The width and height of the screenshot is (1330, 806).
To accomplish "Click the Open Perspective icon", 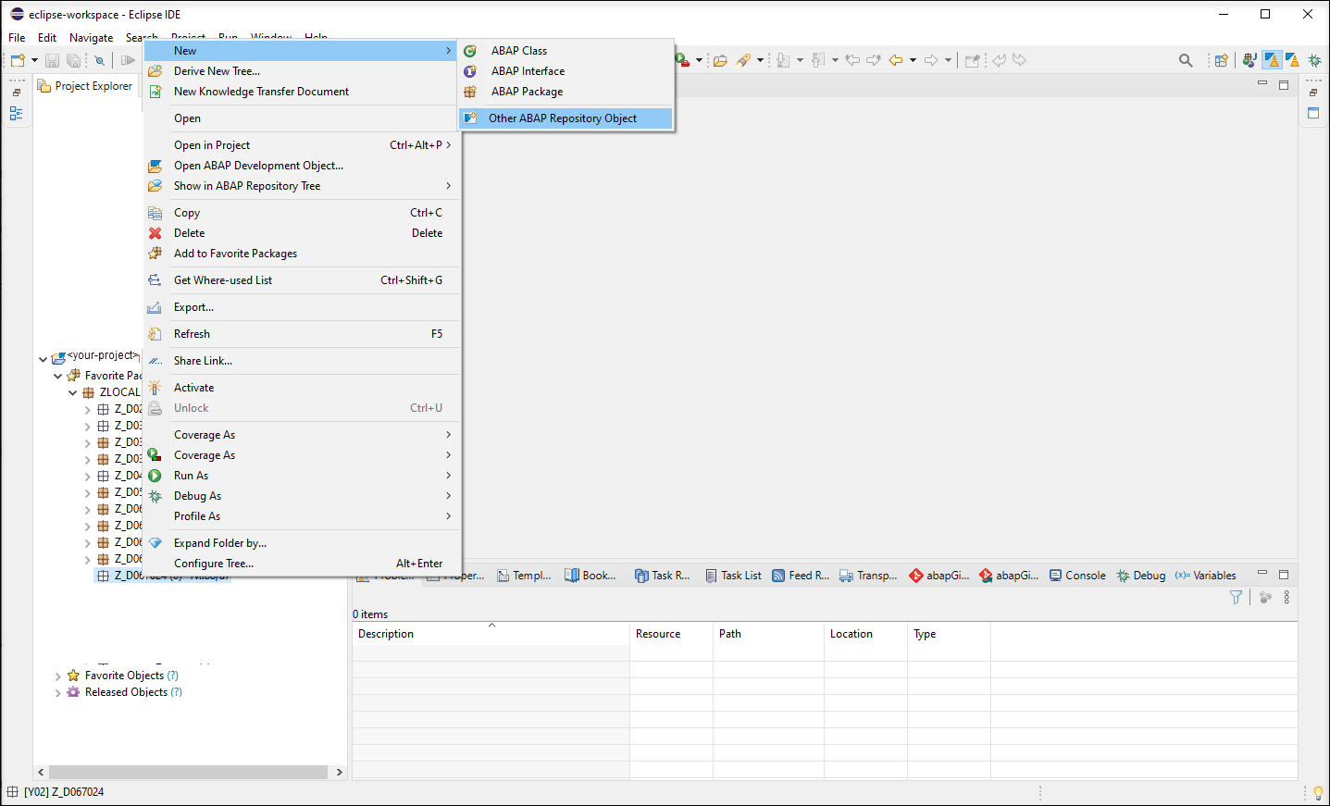I will click(1222, 60).
